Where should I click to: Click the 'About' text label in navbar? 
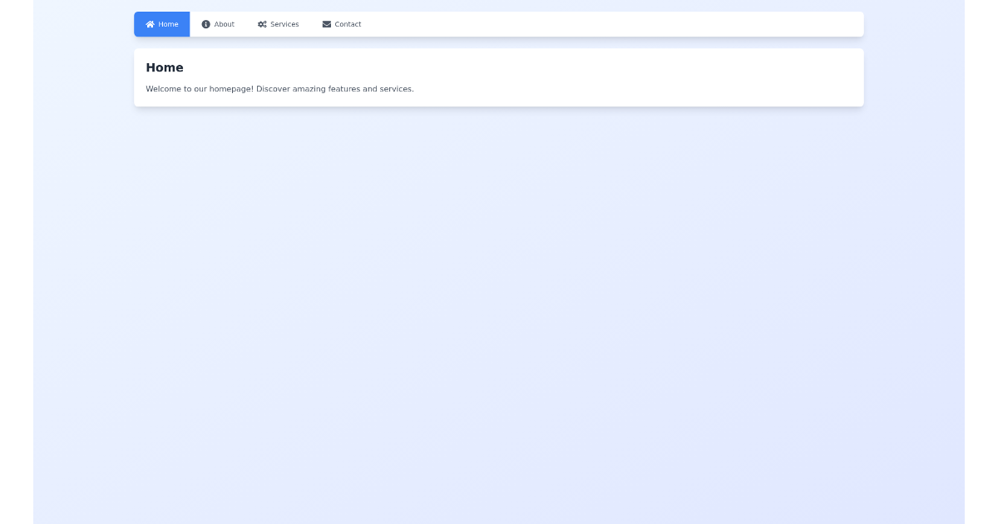[225, 24]
